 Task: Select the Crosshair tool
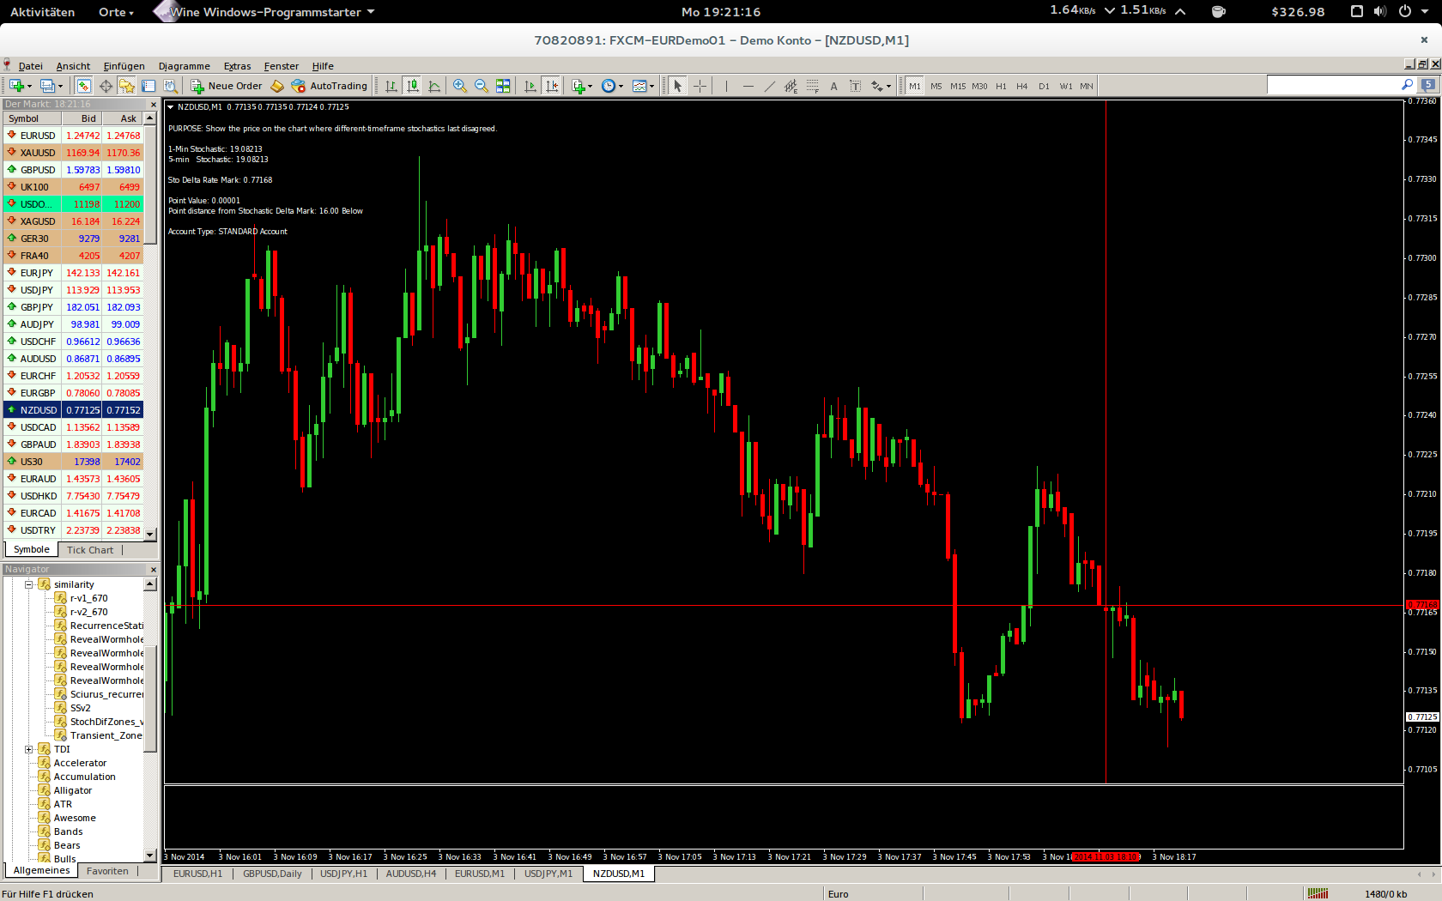[x=700, y=86]
